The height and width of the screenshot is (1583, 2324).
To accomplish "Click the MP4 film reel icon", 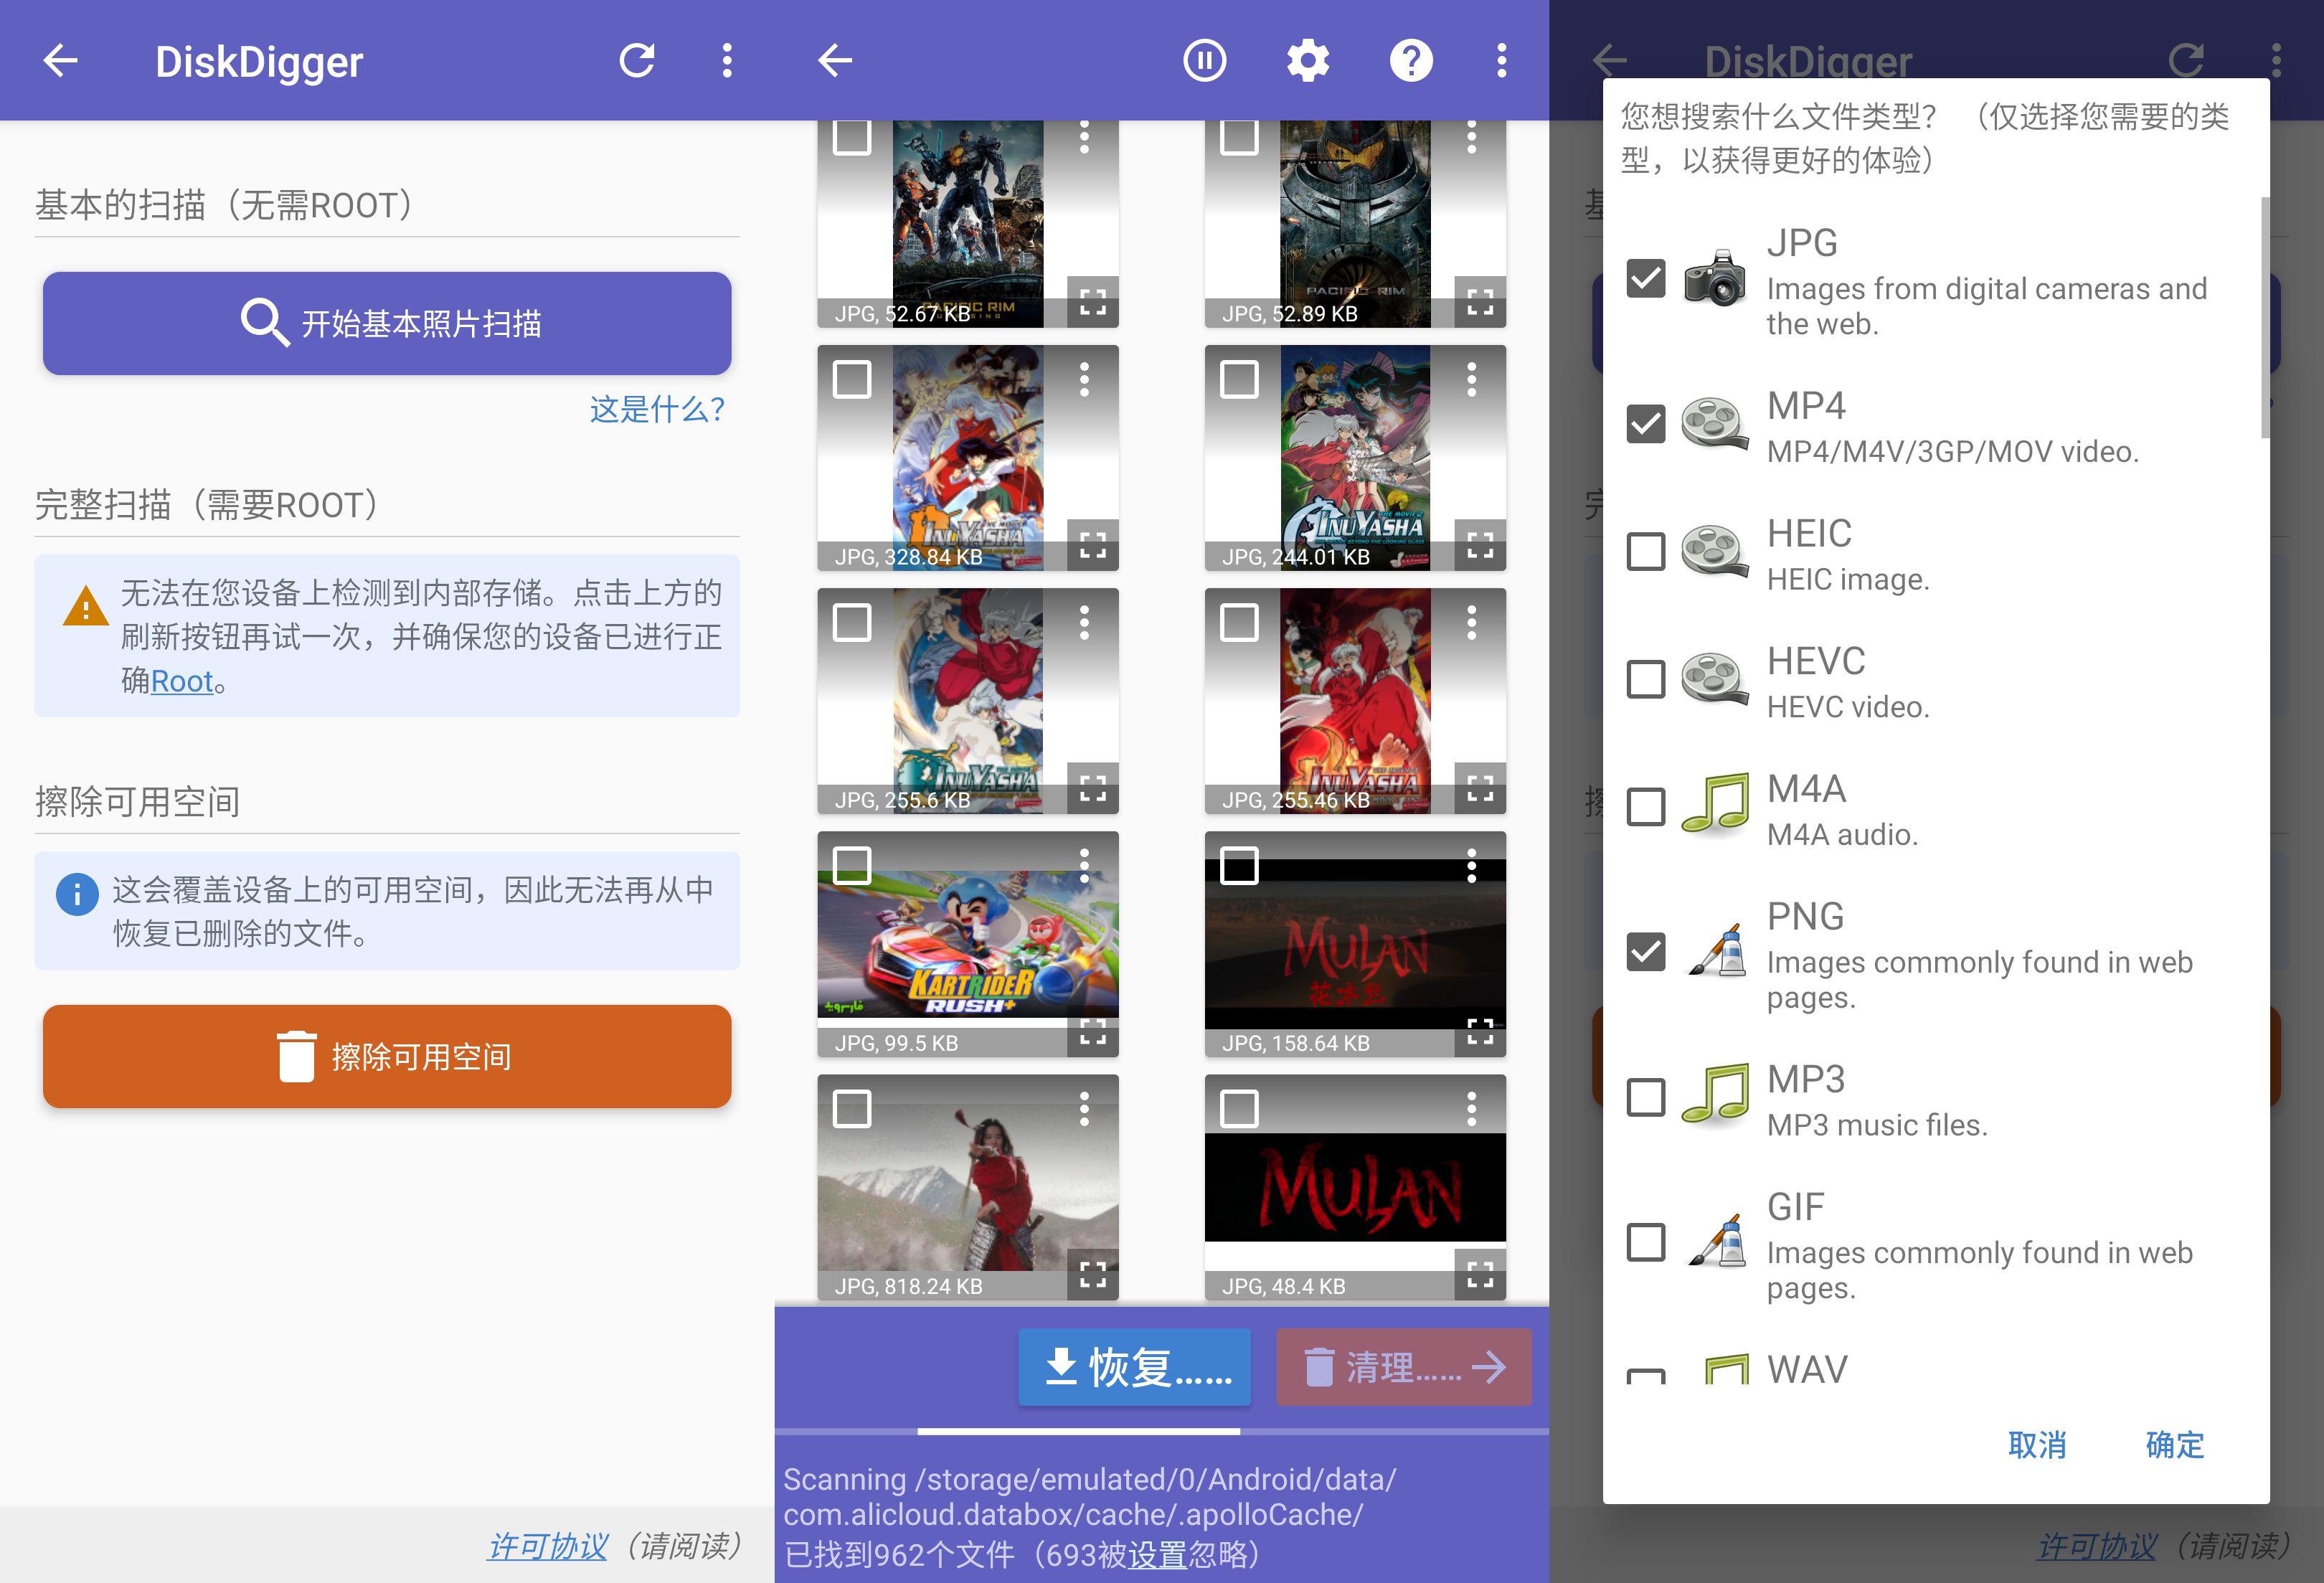I will coord(1715,423).
